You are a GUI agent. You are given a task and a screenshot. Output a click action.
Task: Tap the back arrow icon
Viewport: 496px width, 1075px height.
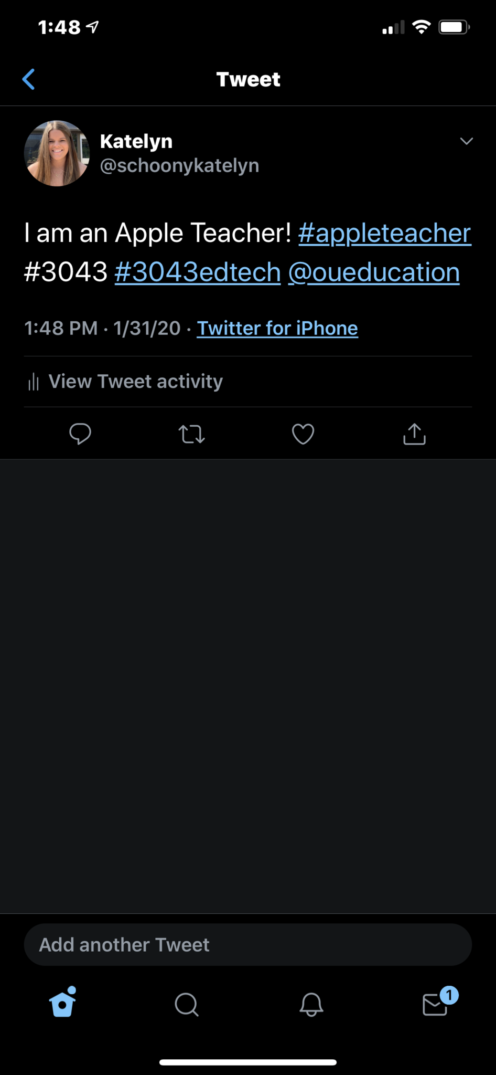pos(29,79)
